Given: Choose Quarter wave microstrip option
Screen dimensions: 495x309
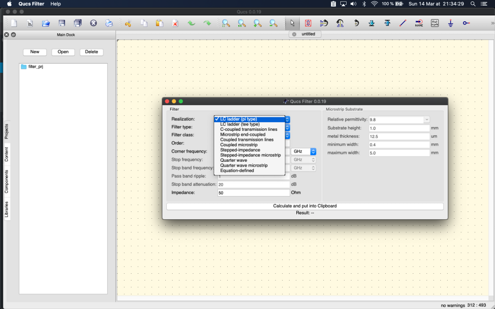Looking at the screenshot, I should [249, 166].
